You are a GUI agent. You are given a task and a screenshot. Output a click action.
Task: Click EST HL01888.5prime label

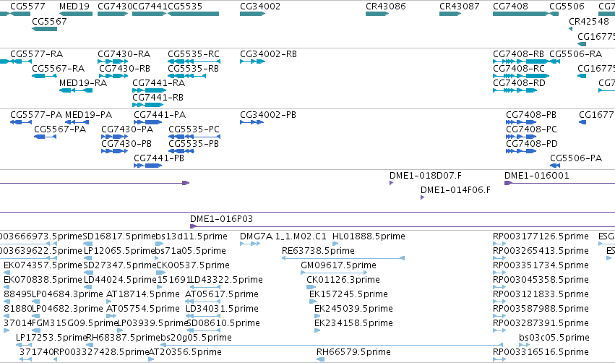(369, 236)
